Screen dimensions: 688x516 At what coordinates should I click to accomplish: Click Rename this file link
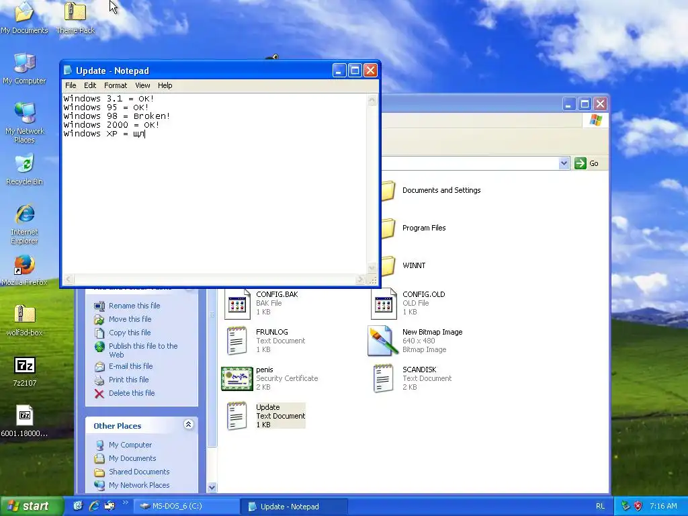pos(134,306)
